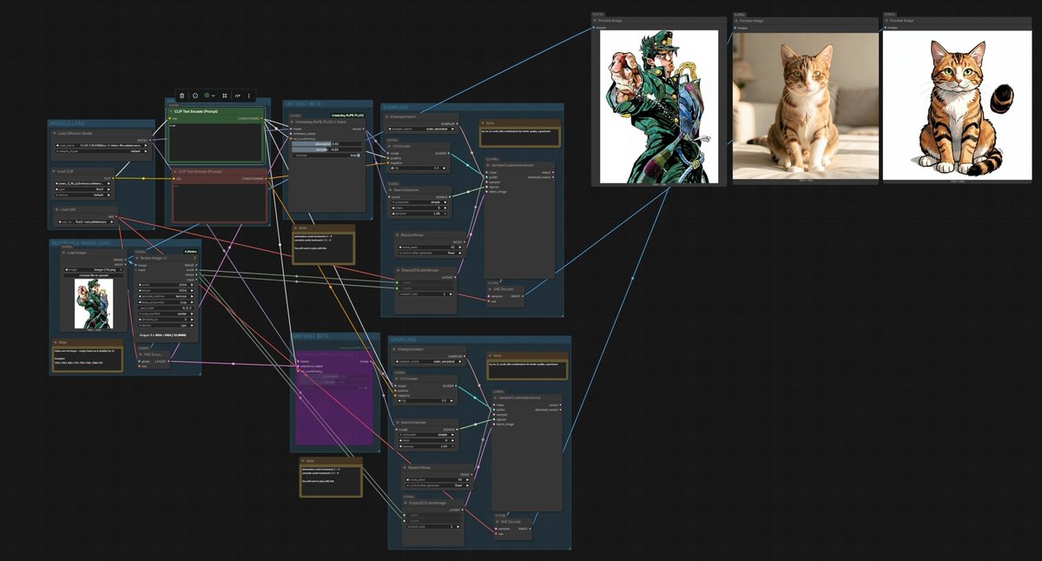Click the choose file to upload button
This screenshot has width=1042, height=561.
[94, 275]
